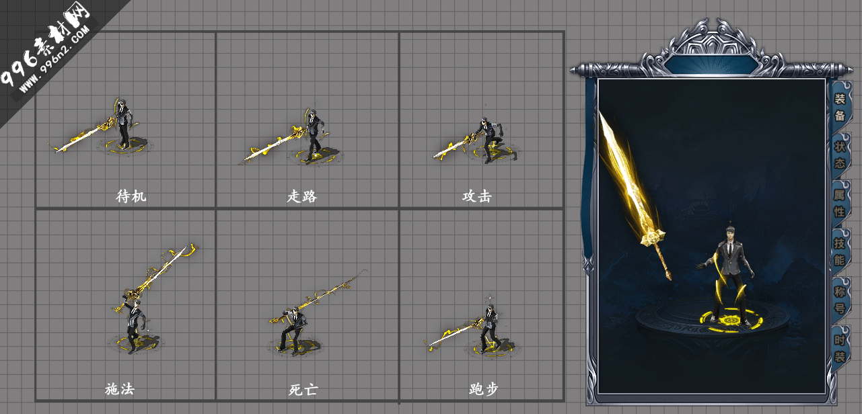Select the 走路 walking animation sprite
Viewport: 862px width, 414px height.
click(291, 138)
